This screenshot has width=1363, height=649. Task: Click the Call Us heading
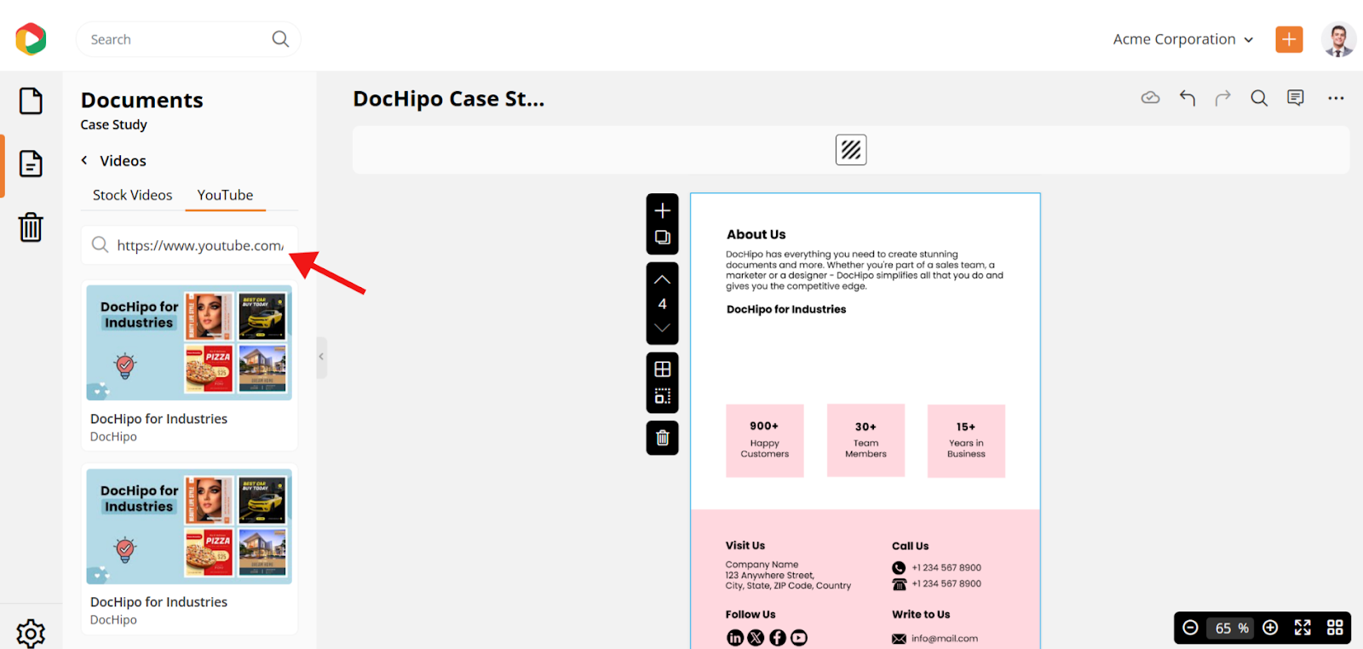pos(910,546)
